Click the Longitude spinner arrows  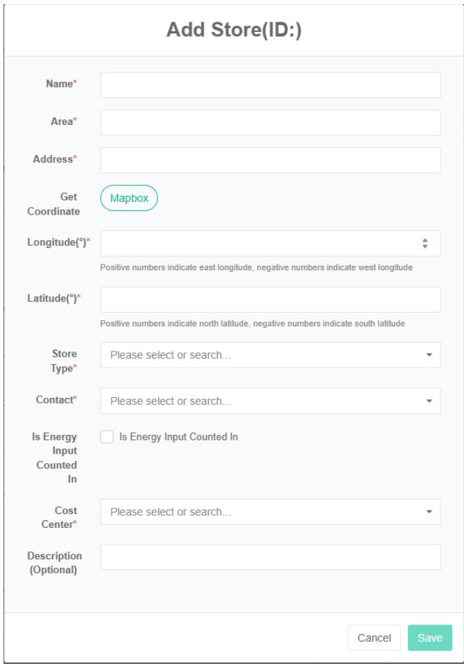[x=425, y=243]
